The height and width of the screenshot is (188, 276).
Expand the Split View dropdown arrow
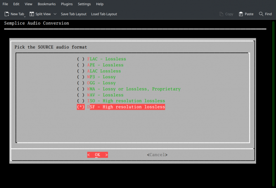coord(55,14)
